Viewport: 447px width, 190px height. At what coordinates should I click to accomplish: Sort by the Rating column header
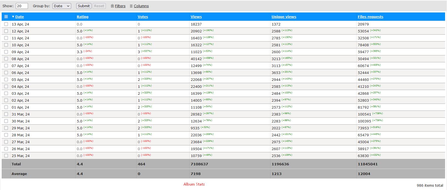83,17
